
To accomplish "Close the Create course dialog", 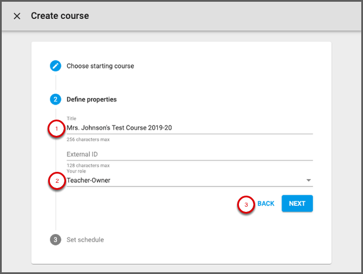I will (17, 16).
